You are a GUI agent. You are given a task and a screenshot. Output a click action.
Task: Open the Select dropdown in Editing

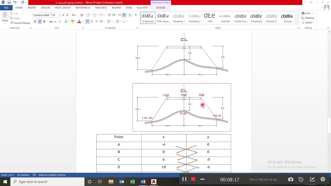[x=307, y=22]
